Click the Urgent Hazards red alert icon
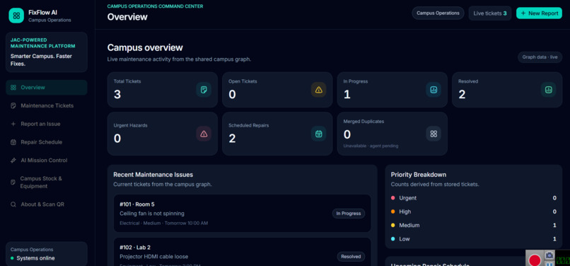This screenshot has width=570, height=266. [x=204, y=134]
